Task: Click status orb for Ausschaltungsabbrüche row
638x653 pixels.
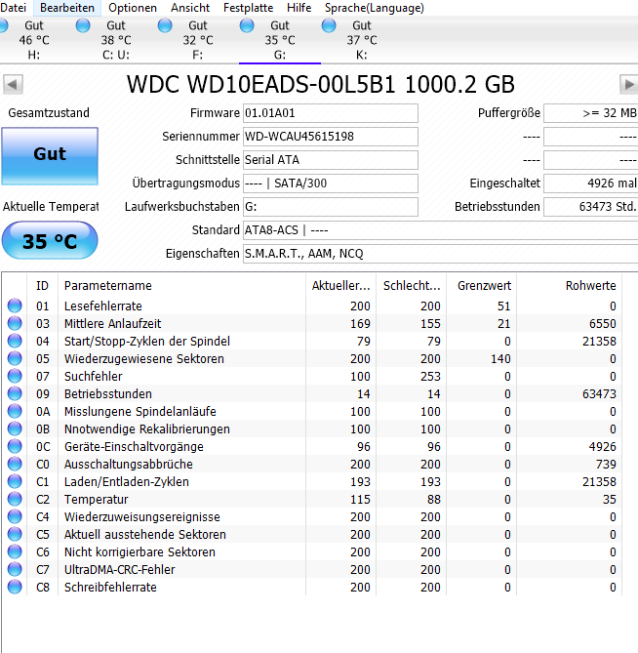Action: (x=15, y=464)
